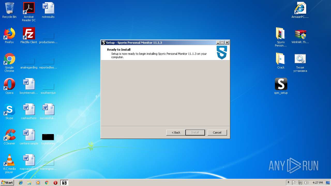331x186 pixels.
Task: Launch the Google Chrome desktop shortcut
Action: pyautogui.click(x=9, y=63)
